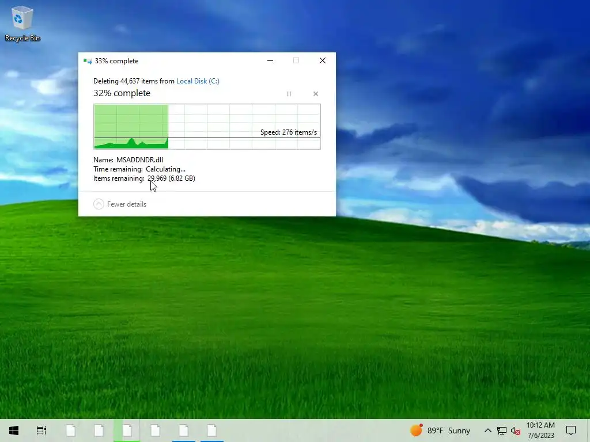Click Time remaining: Calculating... text
590x442 pixels.
(139, 169)
